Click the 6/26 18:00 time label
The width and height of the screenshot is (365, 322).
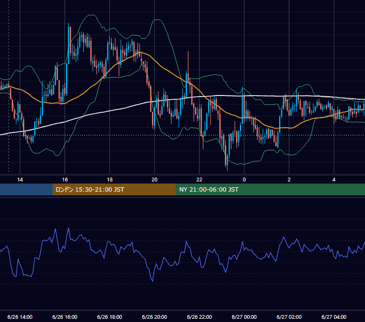(x=109, y=317)
